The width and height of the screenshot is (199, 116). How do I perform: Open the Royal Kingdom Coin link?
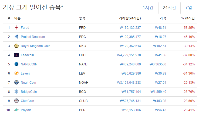click(35, 46)
